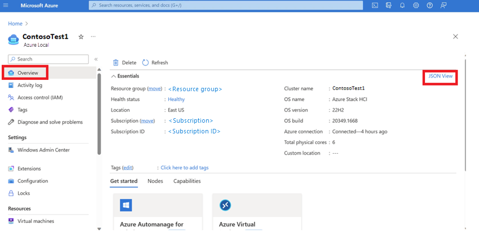Click the sidebar Search field
479x233 pixels.
tap(48, 59)
